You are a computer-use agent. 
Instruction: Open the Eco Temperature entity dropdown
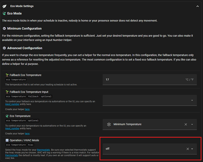click(x=192, y=124)
